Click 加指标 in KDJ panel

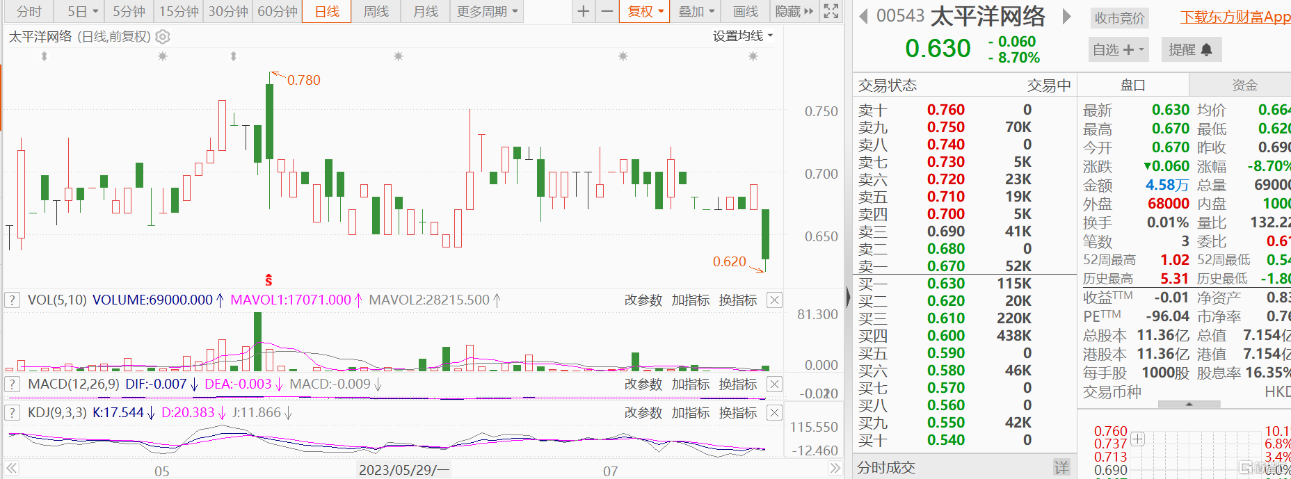click(690, 412)
